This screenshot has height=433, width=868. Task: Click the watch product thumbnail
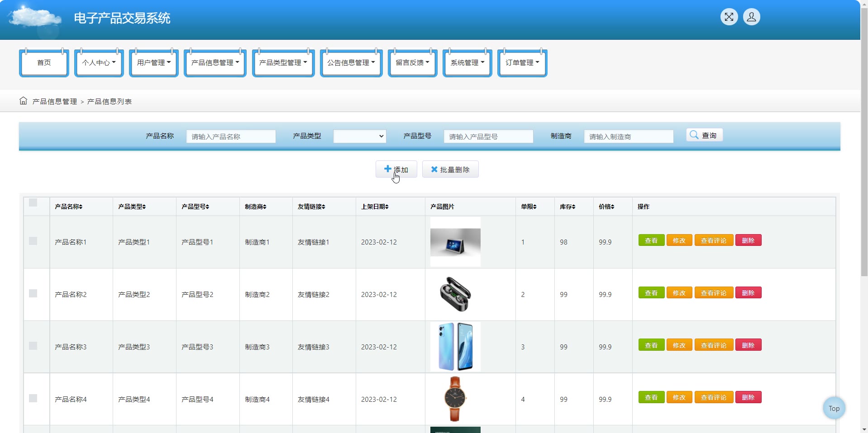coord(455,399)
